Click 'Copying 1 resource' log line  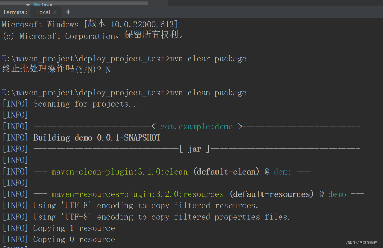click(x=59, y=228)
